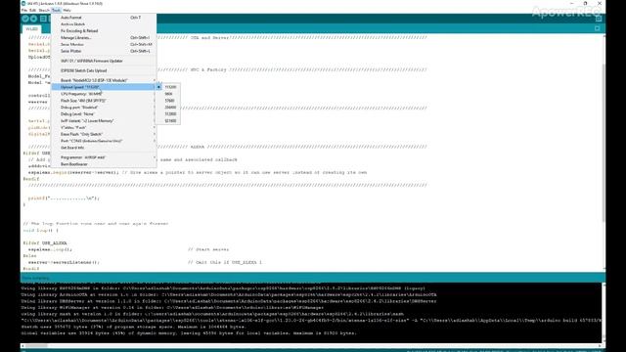626x352 pixels.
Task: Expand the Upload Speed submenu entry
Action: click(104, 87)
